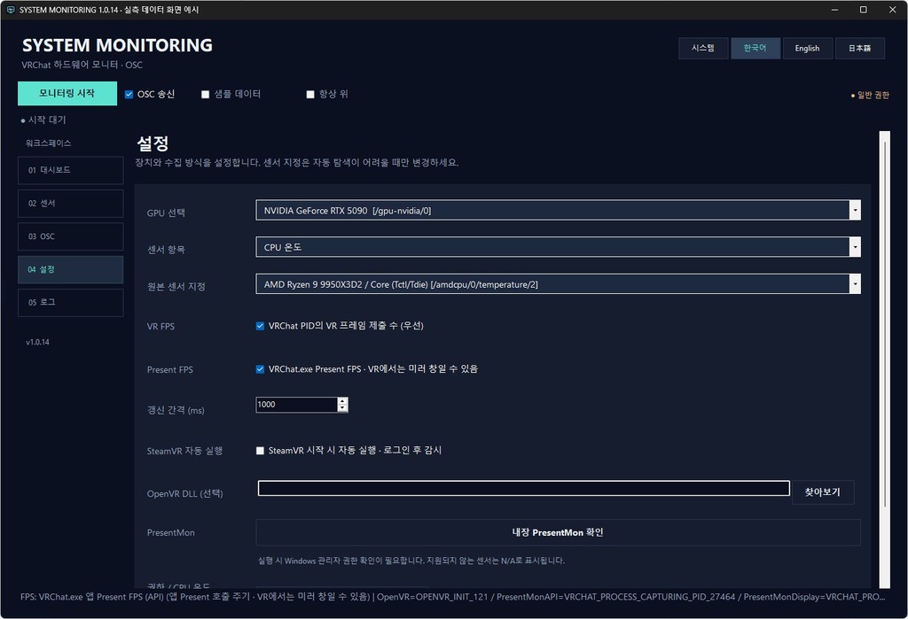908x619 pixels.
Task: Close the System Monitoring window
Action: (892, 10)
